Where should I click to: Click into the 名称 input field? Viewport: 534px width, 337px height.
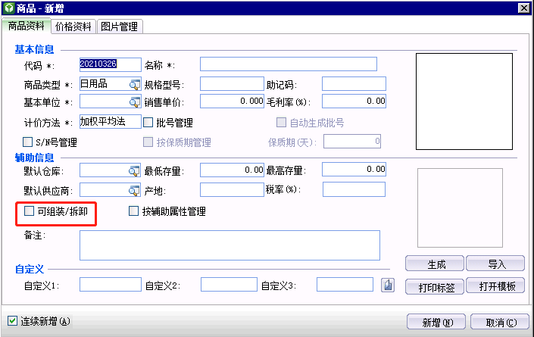[x=289, y=64]
